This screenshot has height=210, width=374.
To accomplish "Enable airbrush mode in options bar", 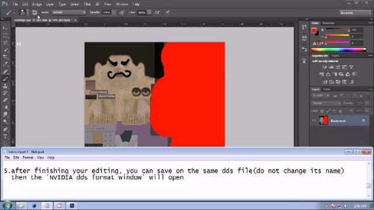I will [157, 12].
